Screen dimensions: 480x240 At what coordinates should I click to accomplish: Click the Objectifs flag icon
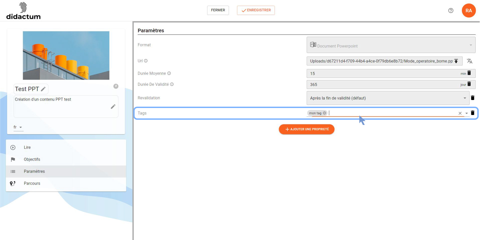(13, 159)
